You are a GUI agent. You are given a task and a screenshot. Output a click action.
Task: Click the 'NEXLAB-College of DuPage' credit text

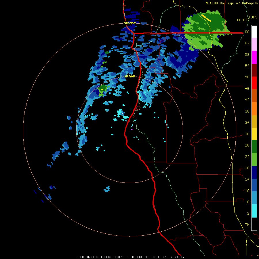[x=230, y=3]
